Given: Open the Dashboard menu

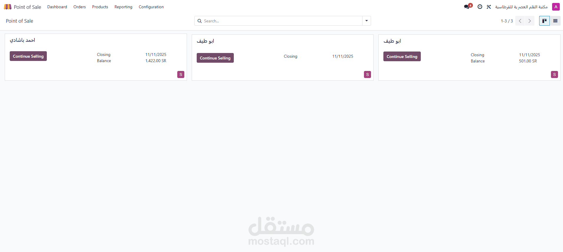Looking at the screenshot, I should pyautogui.click(x=57, y=7).
